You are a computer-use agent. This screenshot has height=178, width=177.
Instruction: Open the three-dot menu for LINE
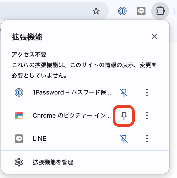tap(147, 138)
